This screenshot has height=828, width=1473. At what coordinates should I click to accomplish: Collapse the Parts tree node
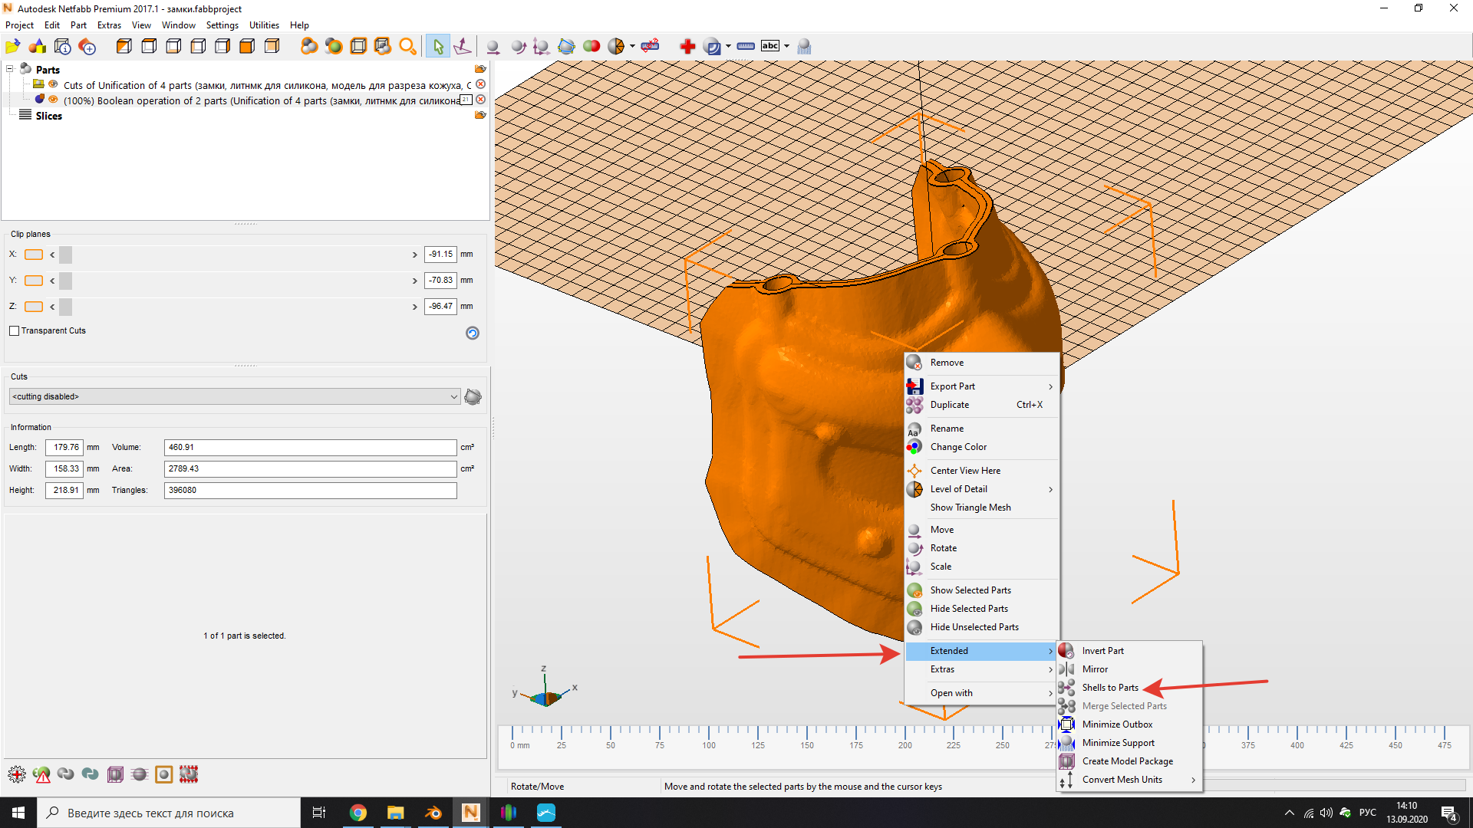point(8,69)
